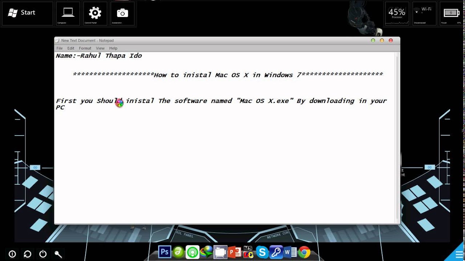Open the hamburger menu in the bottom-right corner
Viewport: 465px width, 261px height.
[x=459, y=254]
